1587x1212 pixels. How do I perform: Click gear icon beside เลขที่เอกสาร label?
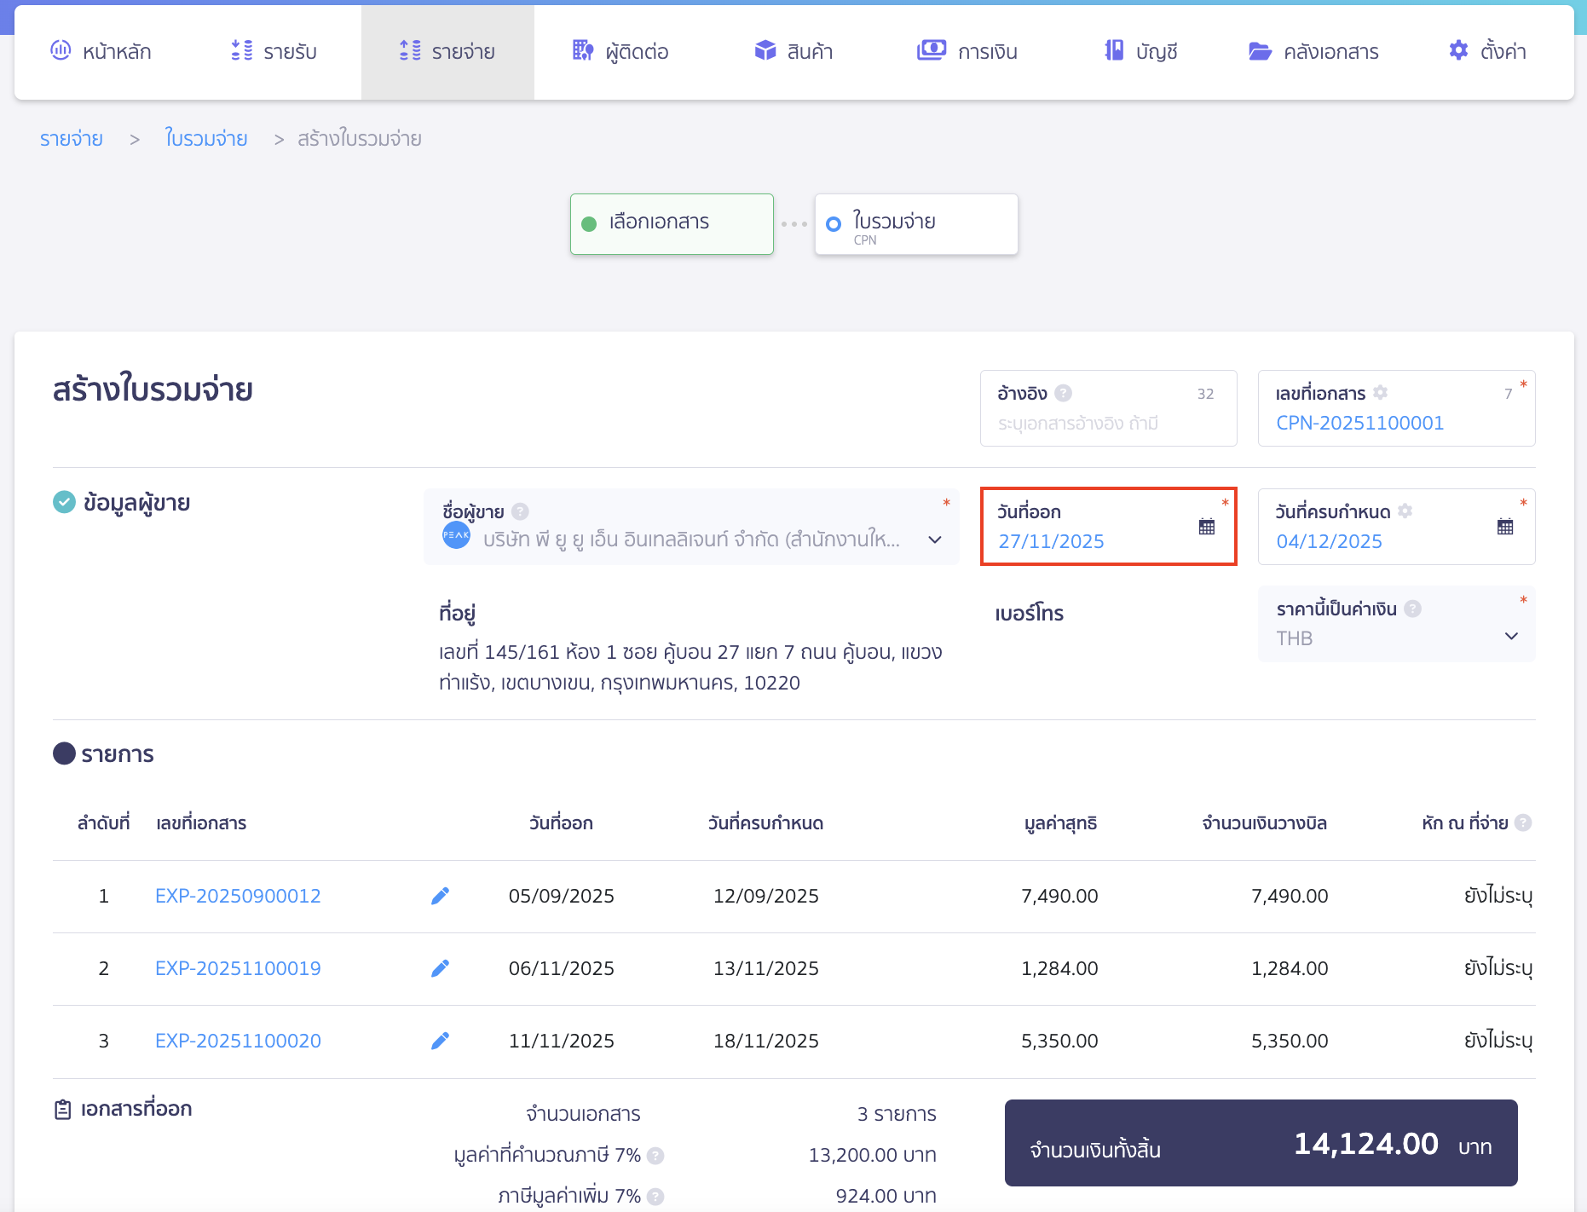coord(1381,392)
